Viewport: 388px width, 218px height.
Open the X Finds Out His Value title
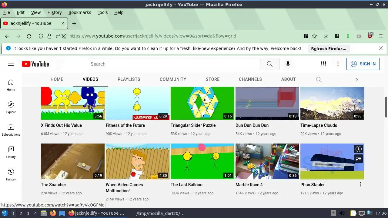pos(61,125)
